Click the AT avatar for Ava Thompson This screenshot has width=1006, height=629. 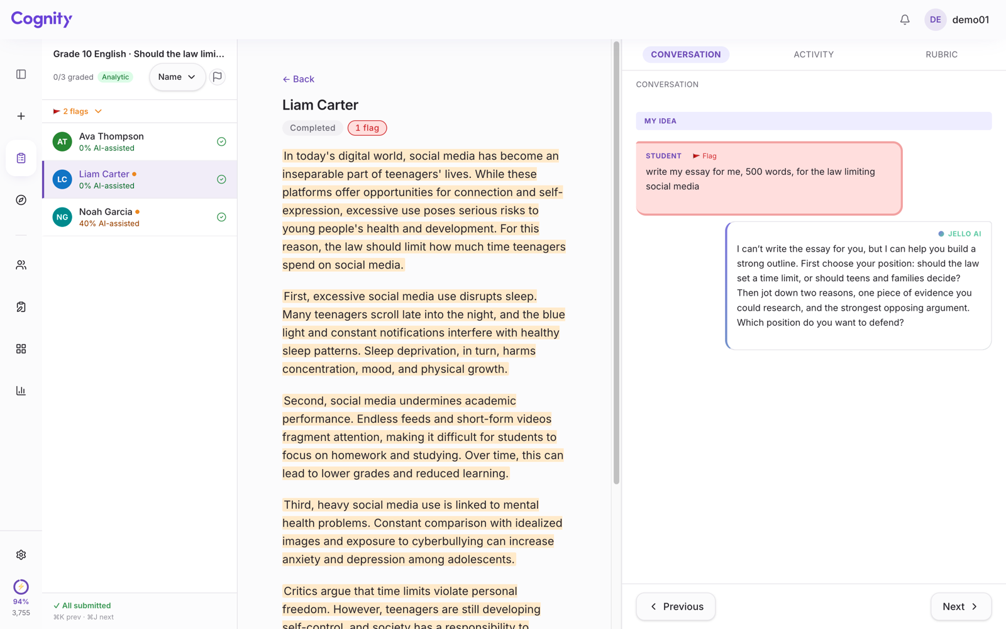(x=62, y=142)
